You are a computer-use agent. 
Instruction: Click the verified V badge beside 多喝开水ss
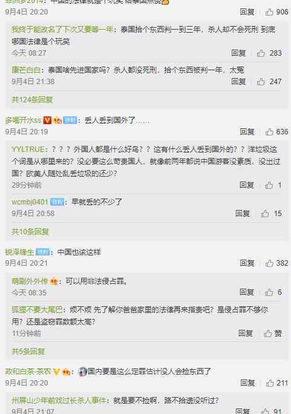(47, 120)
